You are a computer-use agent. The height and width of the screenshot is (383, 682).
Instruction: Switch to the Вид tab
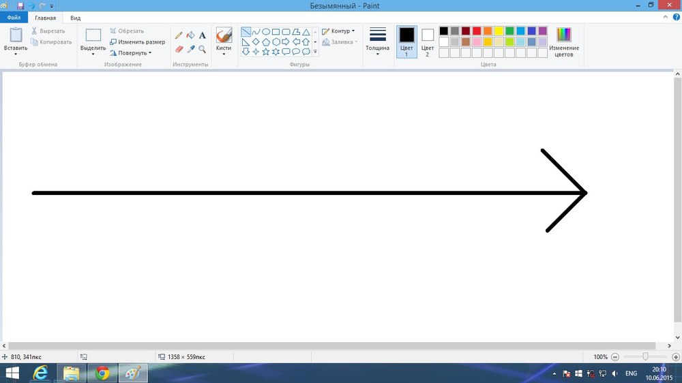(x=75, y=18)
